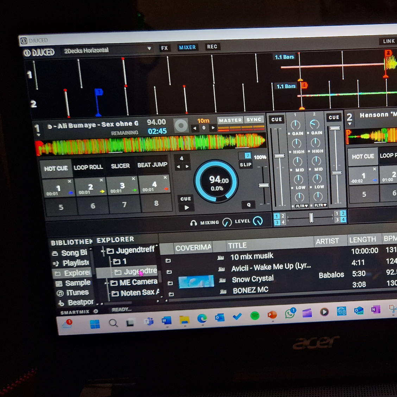Open deck 2 selector arrow
The height and width of the screenshot is (397, 397).
(349, 124)
